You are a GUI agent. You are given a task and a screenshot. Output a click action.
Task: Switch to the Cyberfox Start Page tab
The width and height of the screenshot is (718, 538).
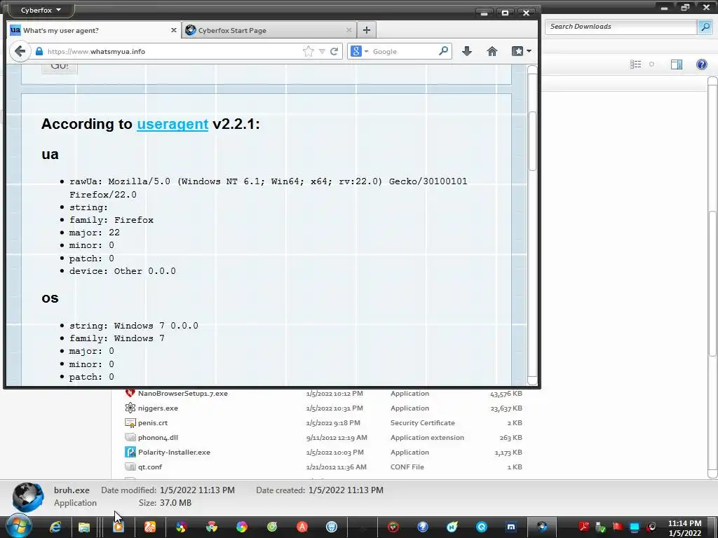[x=269, y=30]
